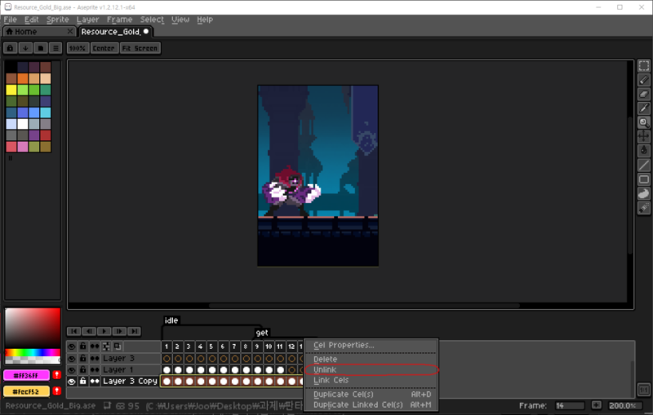653x415 pixels.
Task: Select the Eyedropper tool
Action: [x=644, y=108]
